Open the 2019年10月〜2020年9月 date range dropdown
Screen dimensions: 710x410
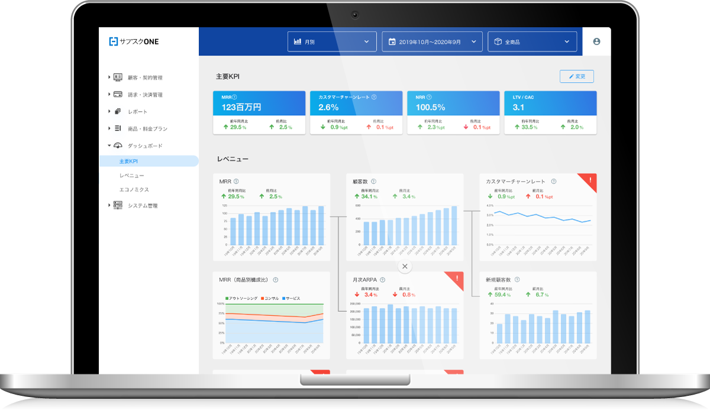pyautogui.click(x=432, y=41)
